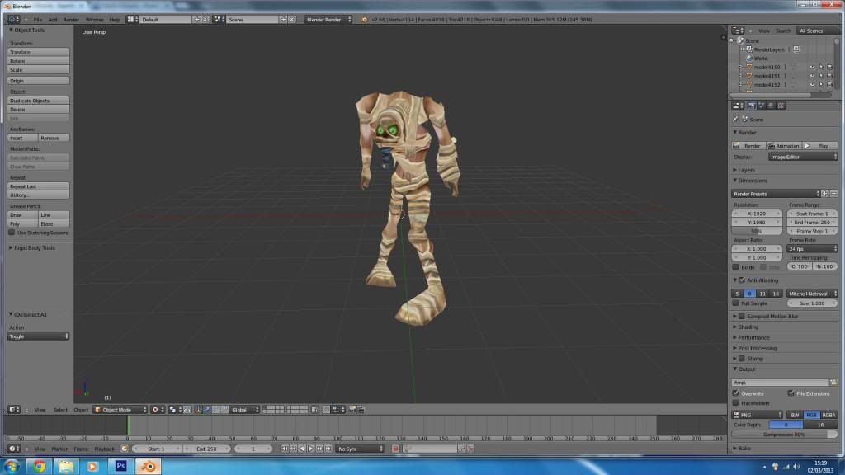Open the Blender Render engine dropdown
The image size is (845, 475).
pos(328,20)
